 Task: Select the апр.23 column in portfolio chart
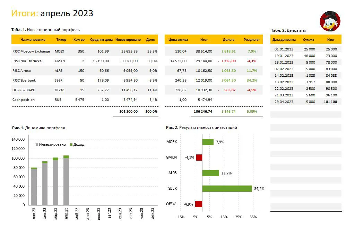point(66,180)
